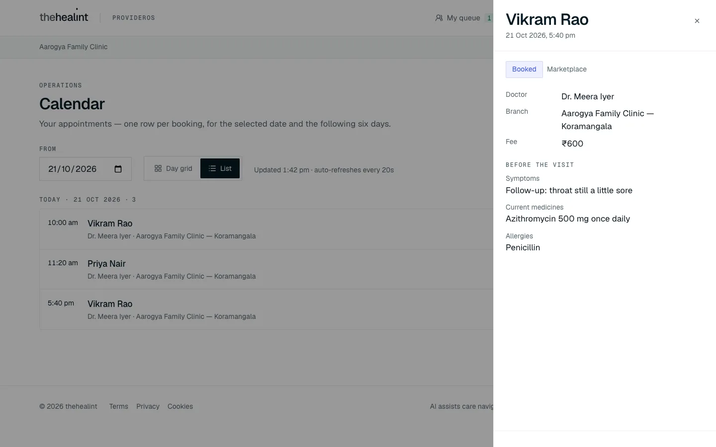Click the Updated 1:42 pm refresh status
Image resolution: width=716 pixels, height=447 pixels.
point(324,170)
